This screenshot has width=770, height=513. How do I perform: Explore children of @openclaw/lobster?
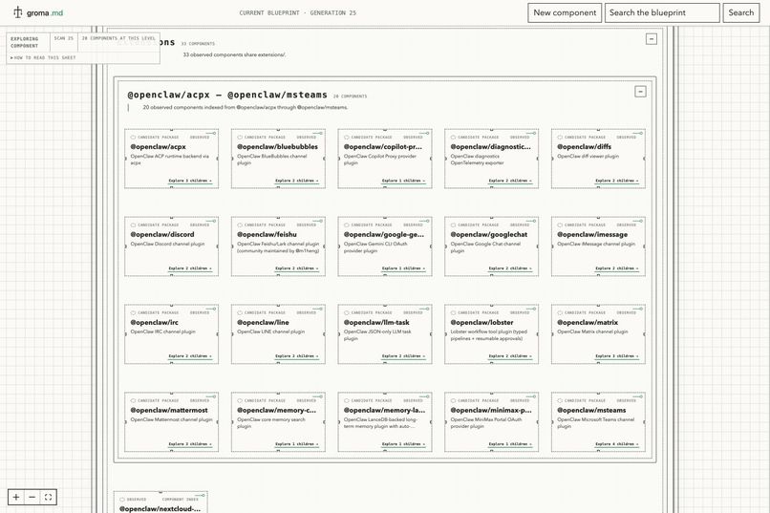(x=510, y=356)
